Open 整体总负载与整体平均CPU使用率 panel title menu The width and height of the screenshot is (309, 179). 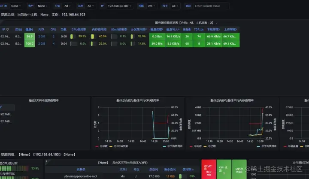(138, 100)
